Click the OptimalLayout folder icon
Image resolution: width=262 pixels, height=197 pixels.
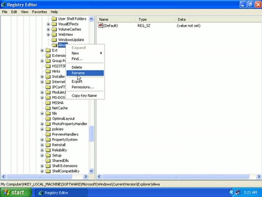pos(48,118)
